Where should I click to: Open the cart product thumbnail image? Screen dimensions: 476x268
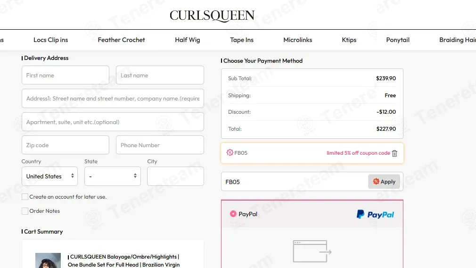(48, 260)
